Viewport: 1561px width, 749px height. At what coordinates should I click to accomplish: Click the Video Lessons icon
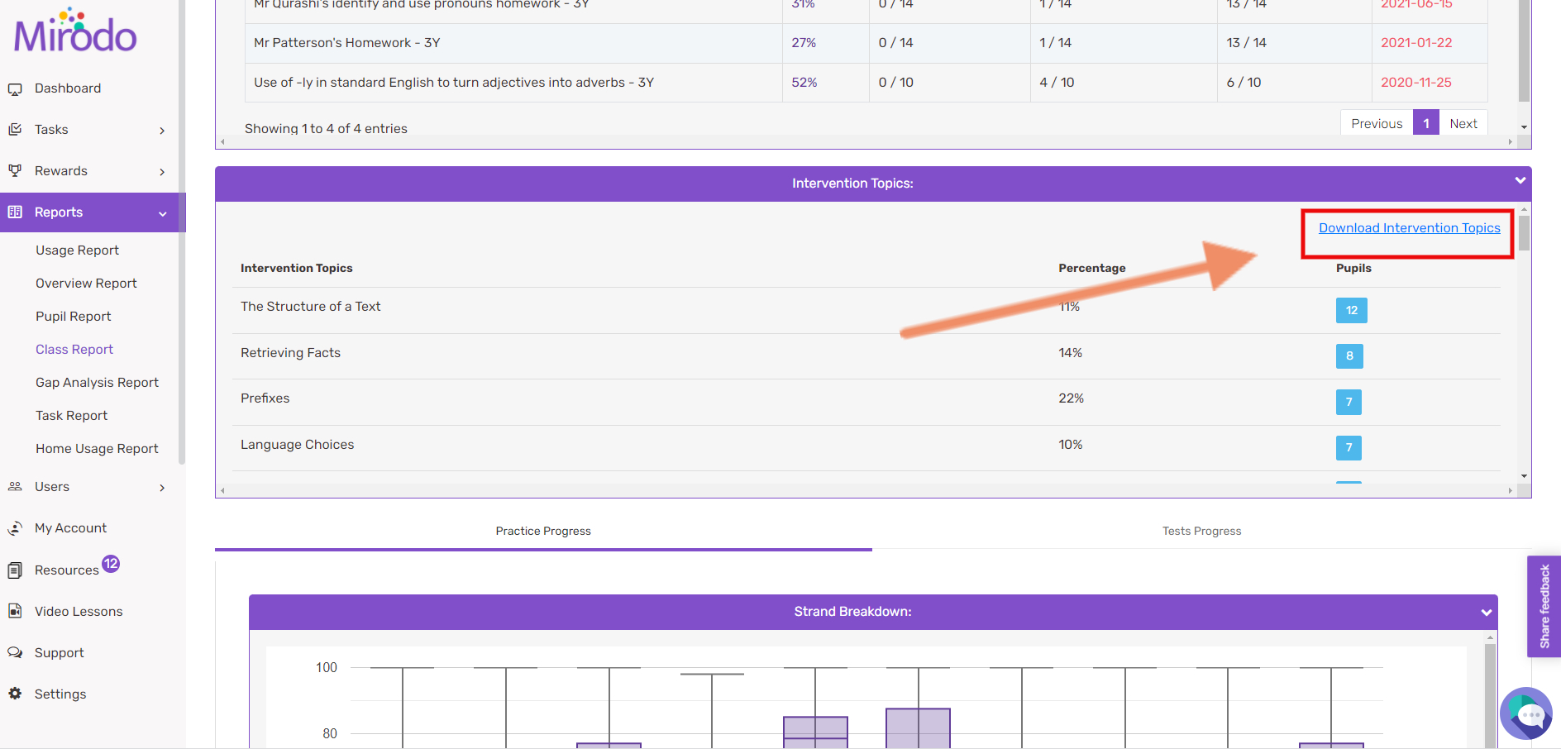[15, 611]
